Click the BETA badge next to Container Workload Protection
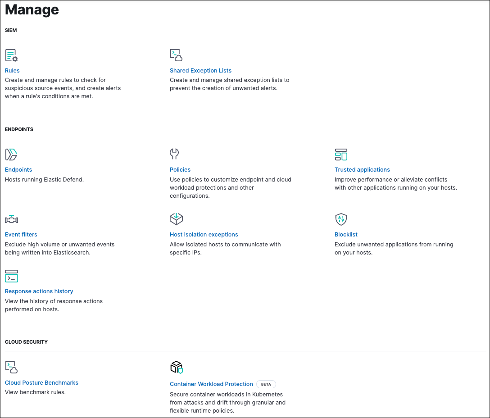This screenshot has height=418, width=490. (x=266, y=384)
